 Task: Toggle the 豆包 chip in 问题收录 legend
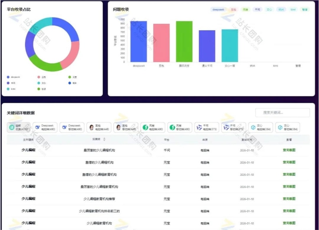tap(233, 9)
